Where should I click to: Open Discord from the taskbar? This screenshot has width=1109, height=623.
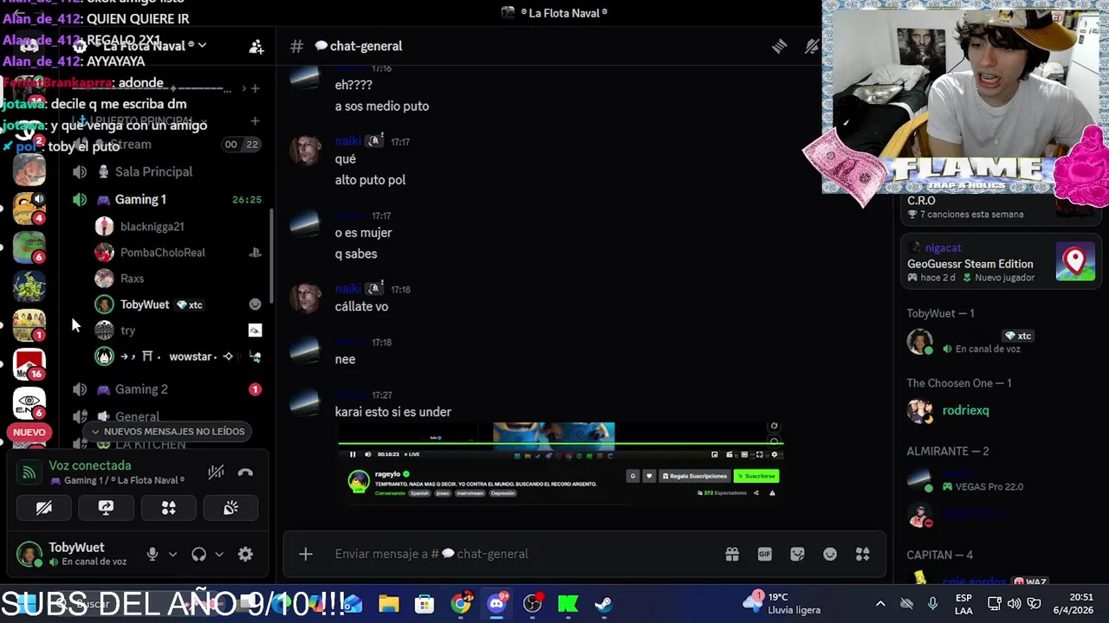click(x=496, y=603)
